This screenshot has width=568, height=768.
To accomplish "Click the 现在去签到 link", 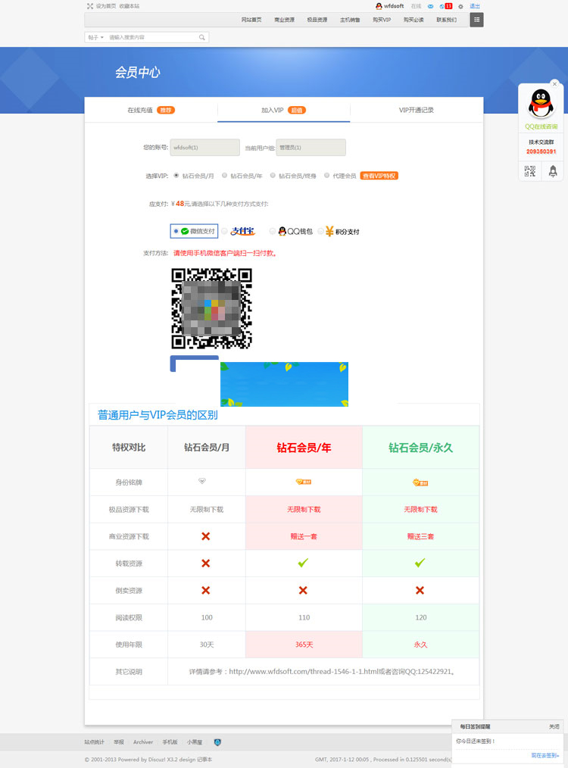I will pos(545,755).
